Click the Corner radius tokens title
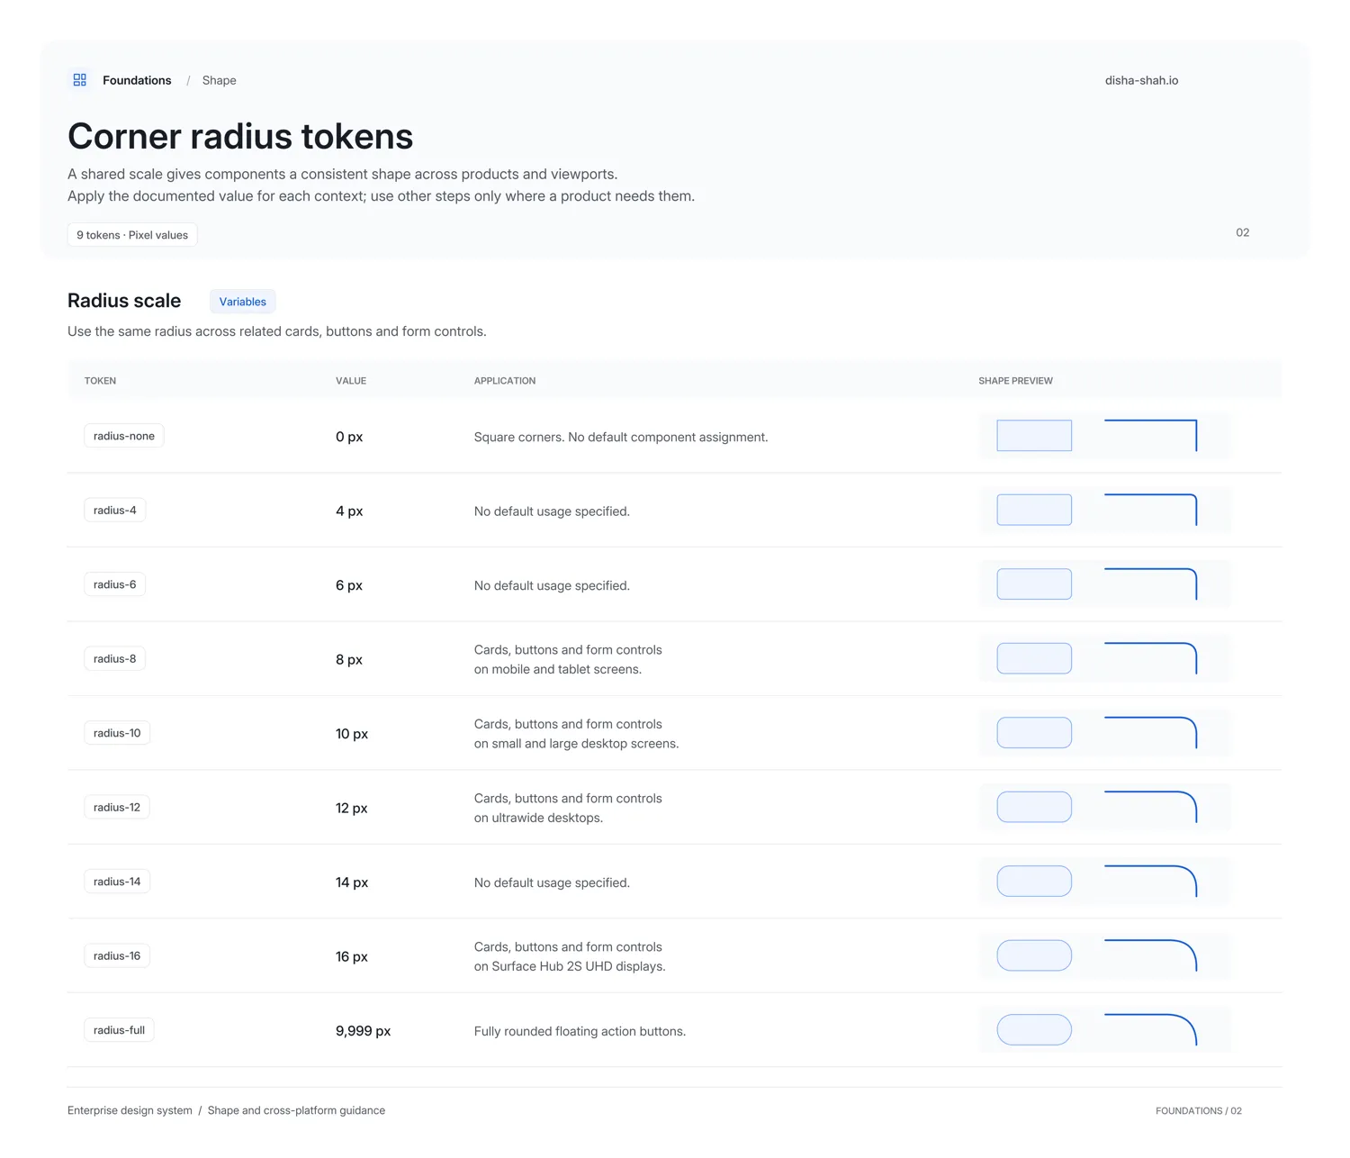The width and height of the screenshot is (1350, 1158). (x=240, y=137)
